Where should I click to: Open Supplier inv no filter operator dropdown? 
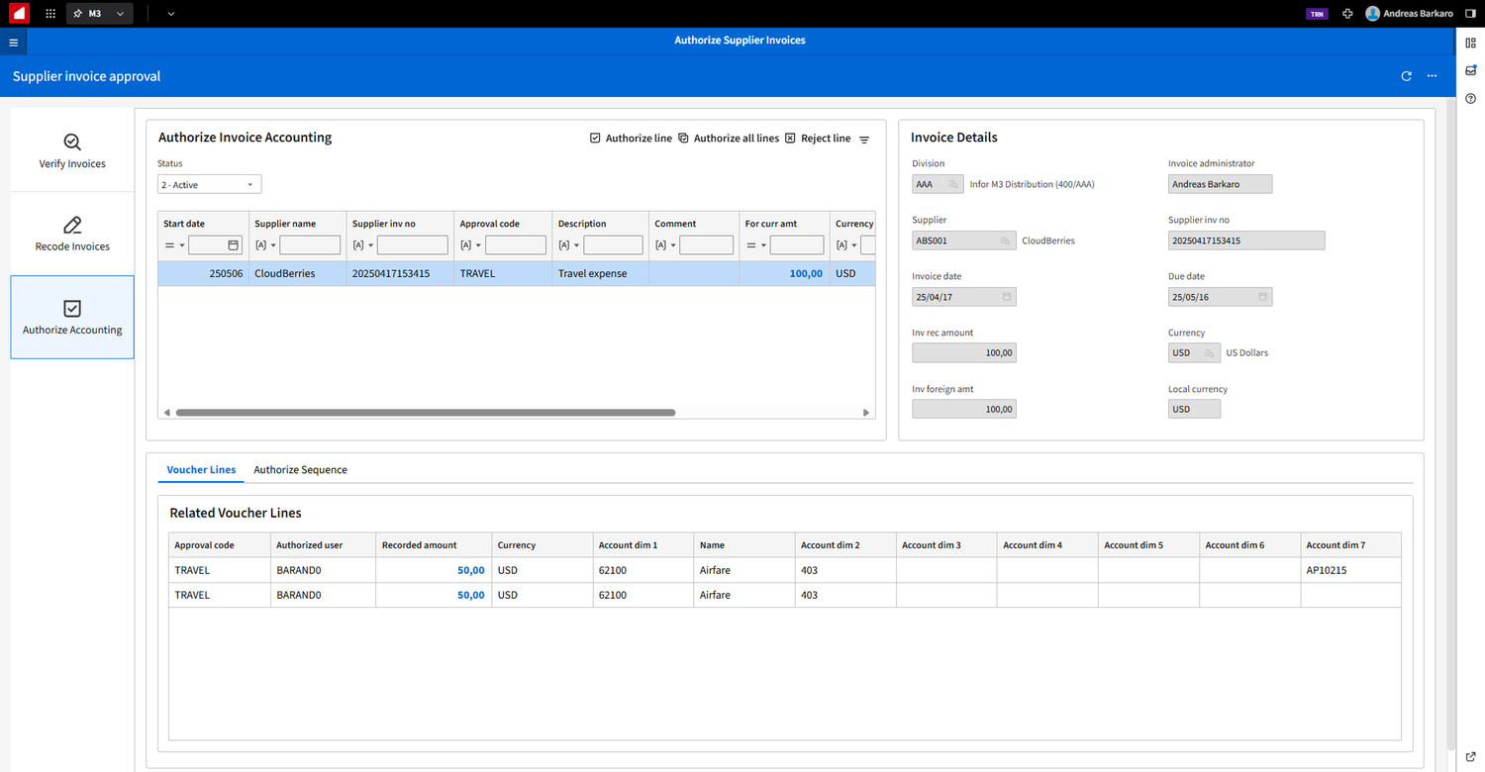click(x=363, y=245)
